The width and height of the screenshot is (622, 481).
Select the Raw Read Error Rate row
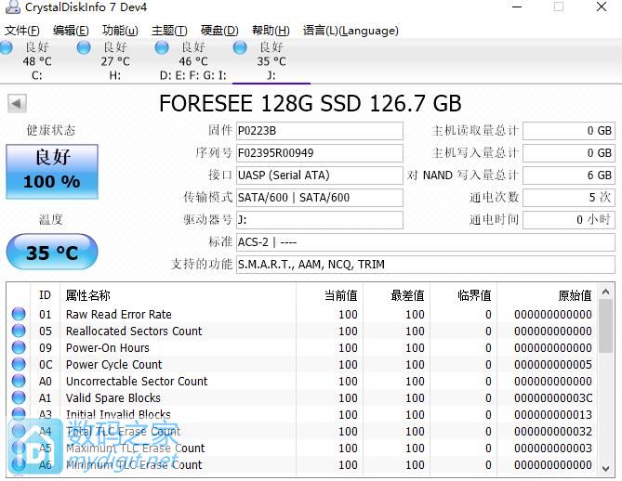tap(303, 314)
